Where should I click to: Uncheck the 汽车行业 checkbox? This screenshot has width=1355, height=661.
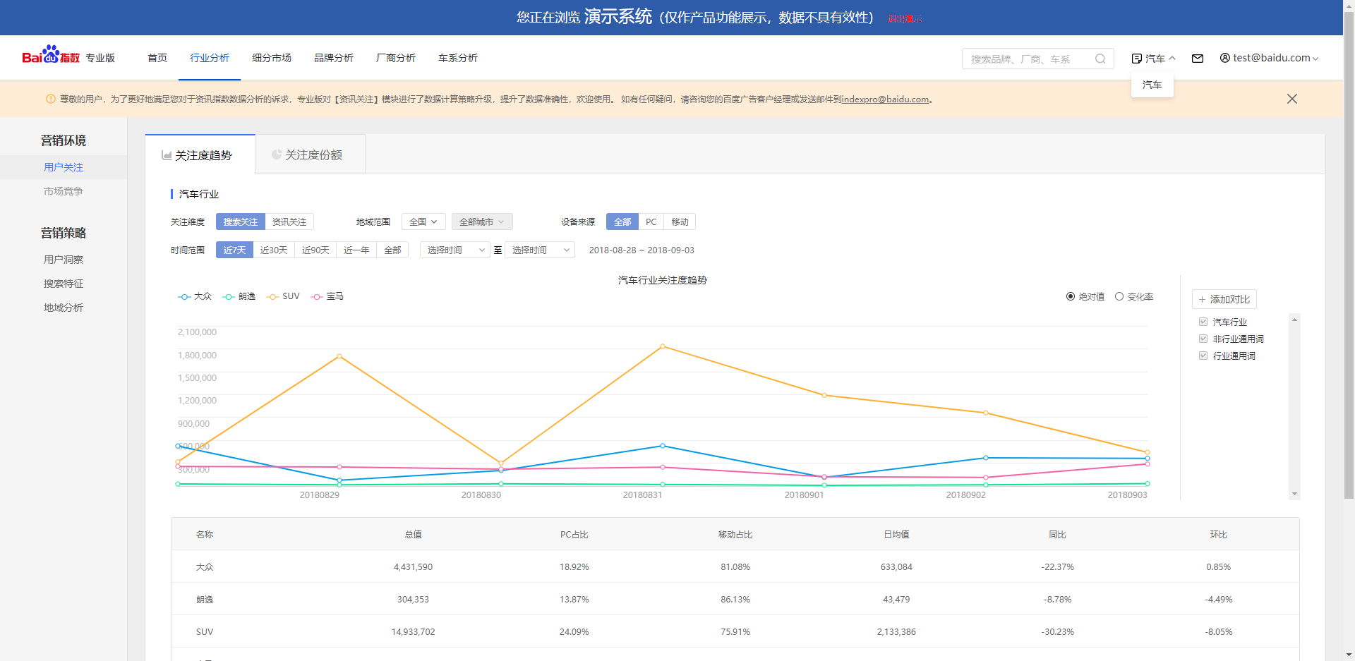(x=1203, y=322)
